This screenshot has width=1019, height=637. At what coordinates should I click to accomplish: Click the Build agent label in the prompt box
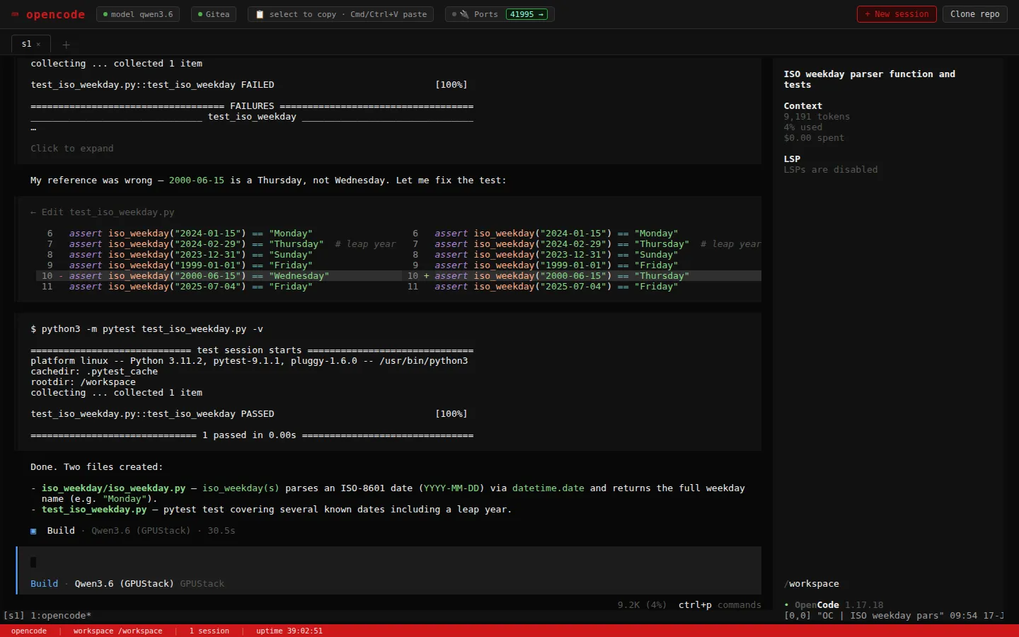tap(44, 584)
